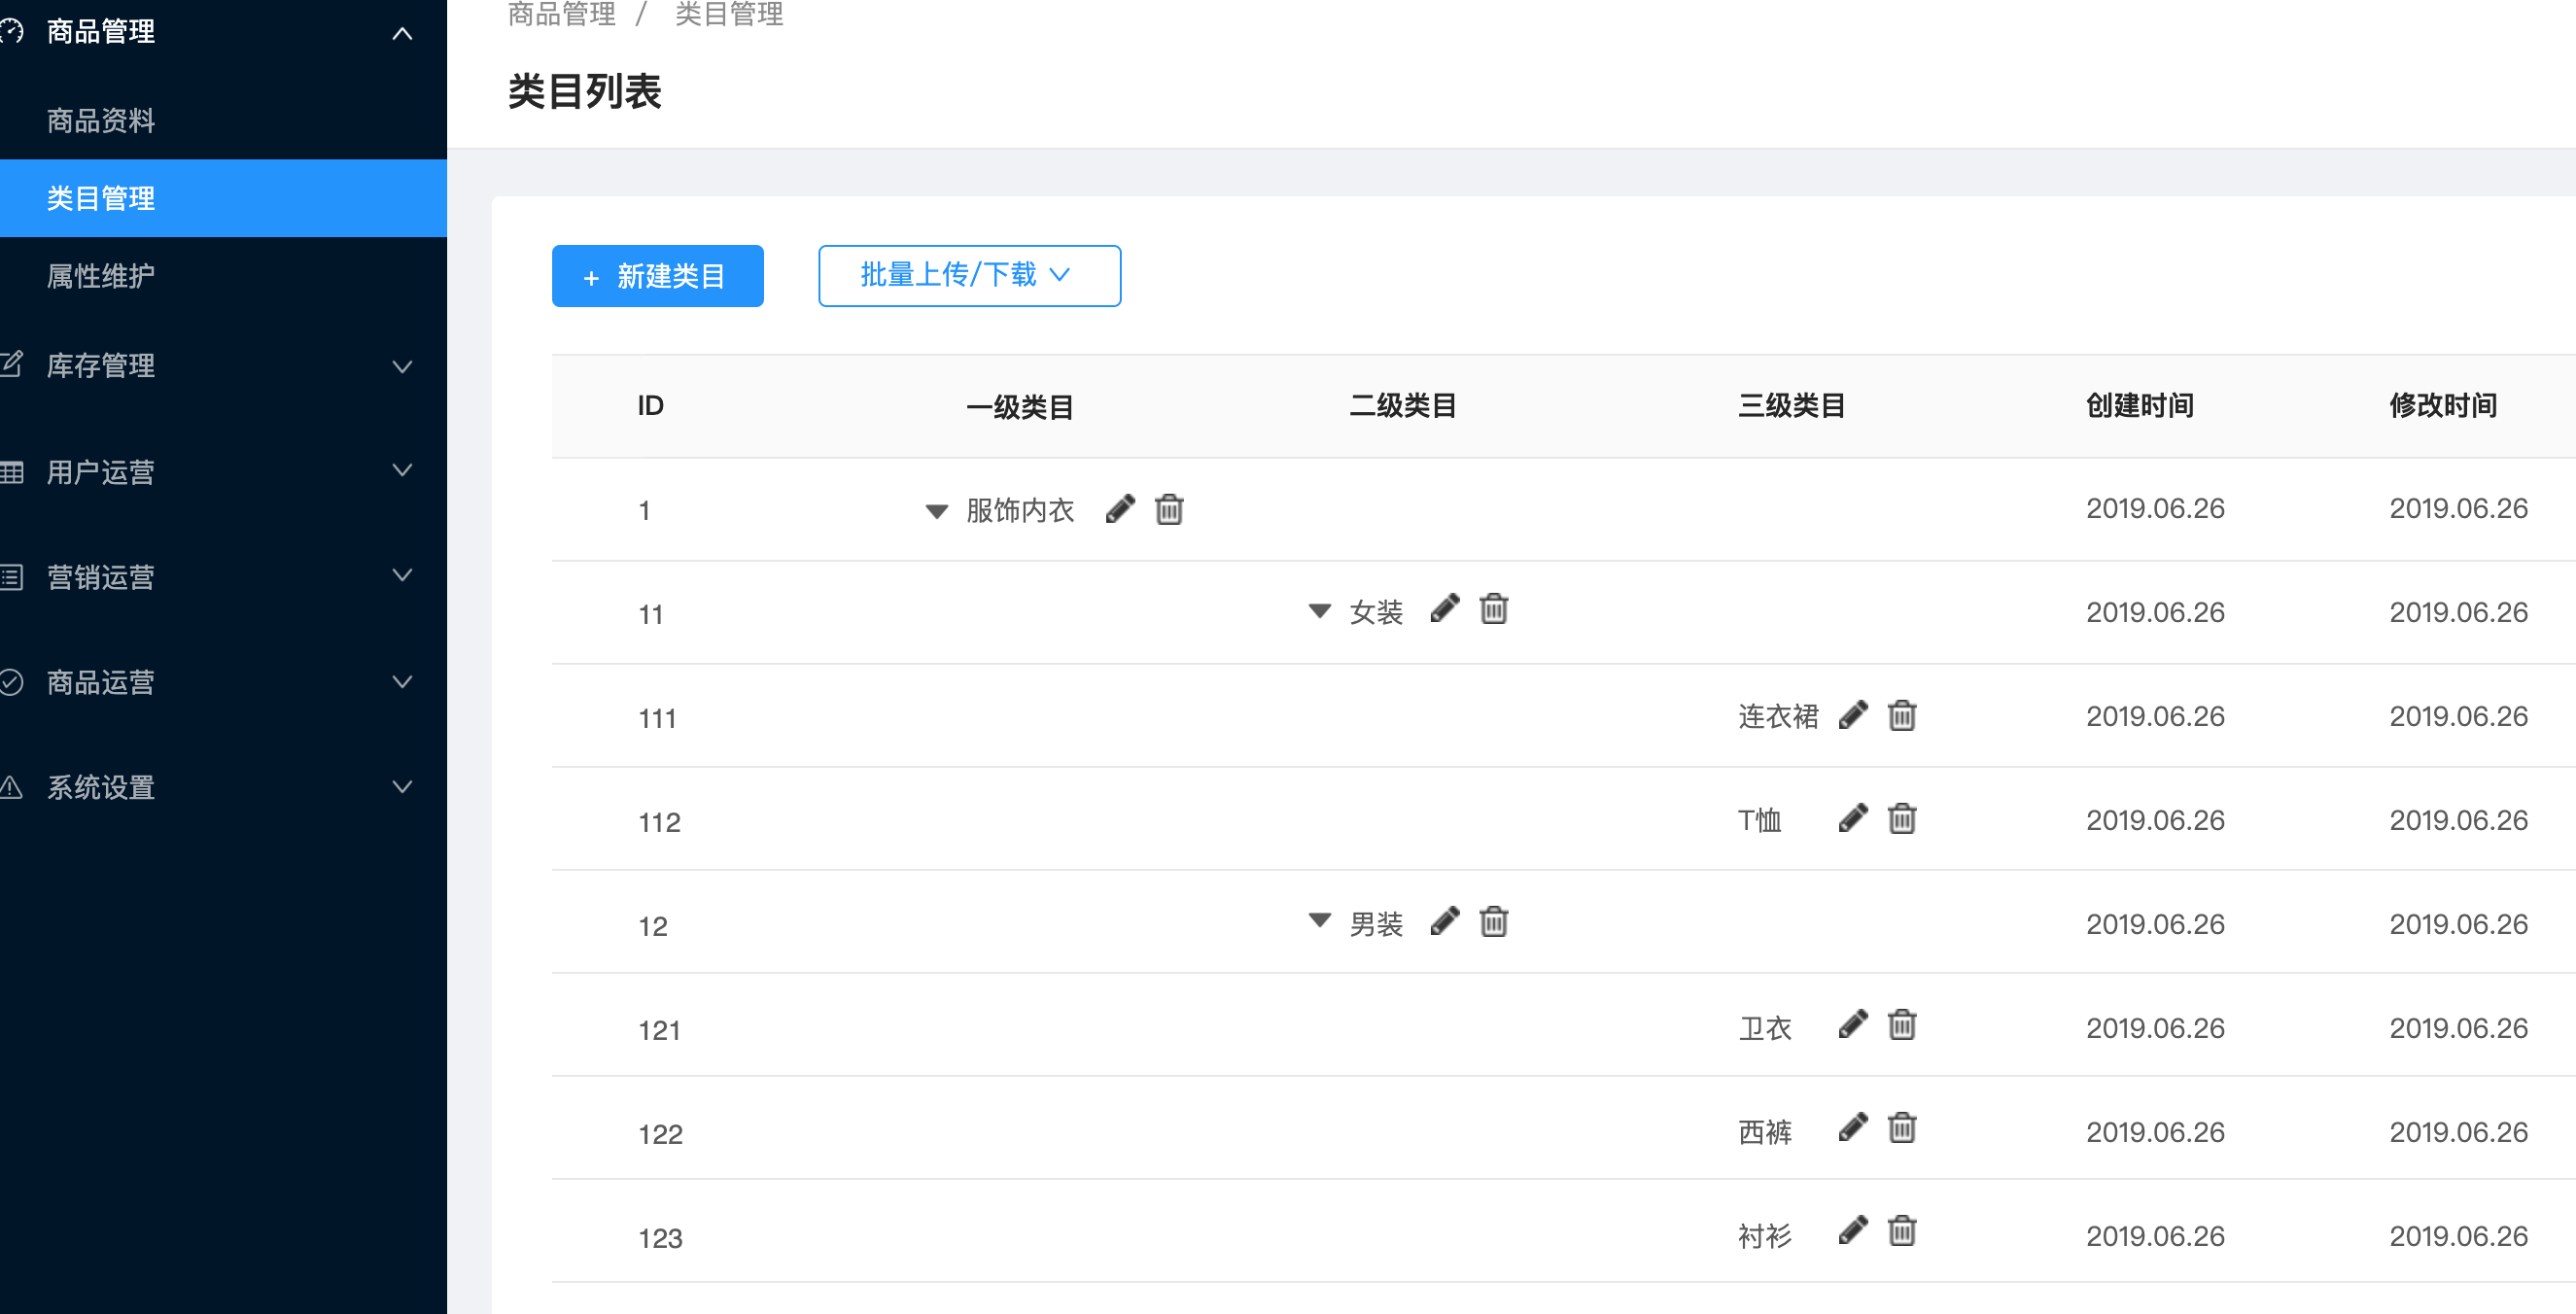The image size is (2576, 1314).
Task: Click the 库存管理 sidebar menu label
Action: pyautogui.click(x=101, y=365)
